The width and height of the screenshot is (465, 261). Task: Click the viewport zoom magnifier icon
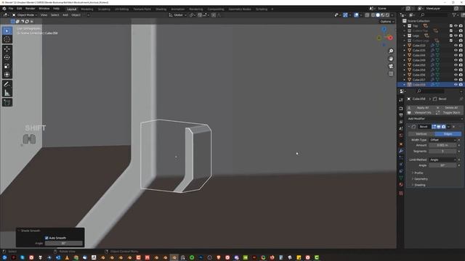(x=391, y=51)
